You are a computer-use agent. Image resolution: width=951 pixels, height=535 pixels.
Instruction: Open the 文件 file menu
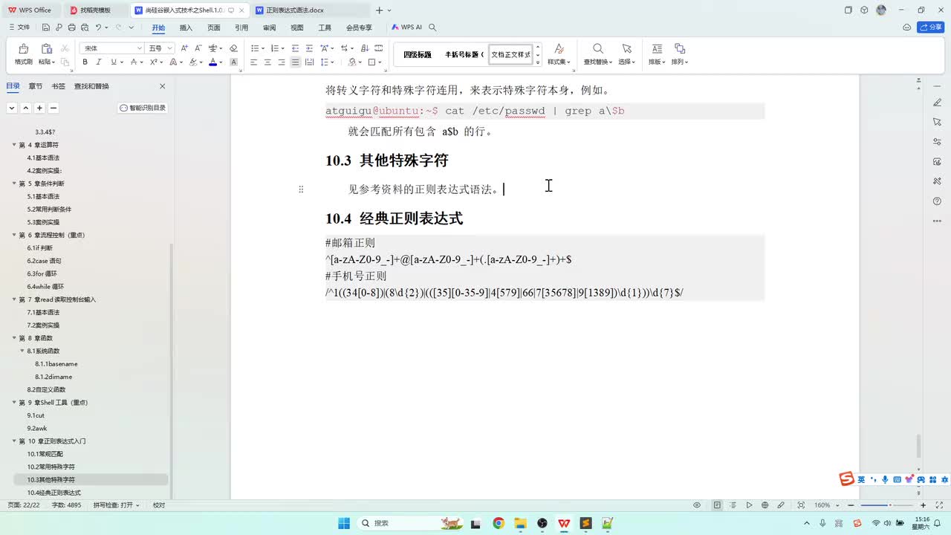19,27
